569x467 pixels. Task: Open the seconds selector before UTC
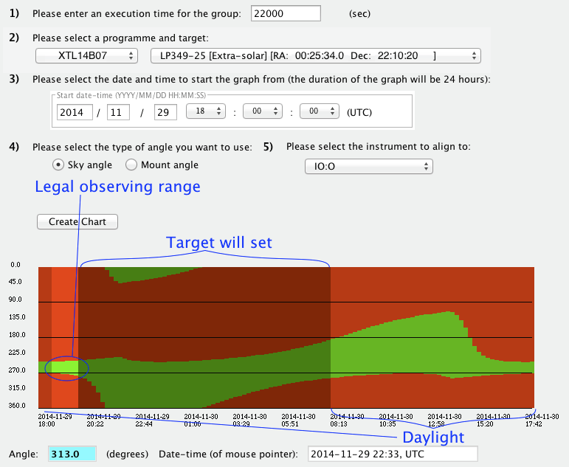pos(320,111)
